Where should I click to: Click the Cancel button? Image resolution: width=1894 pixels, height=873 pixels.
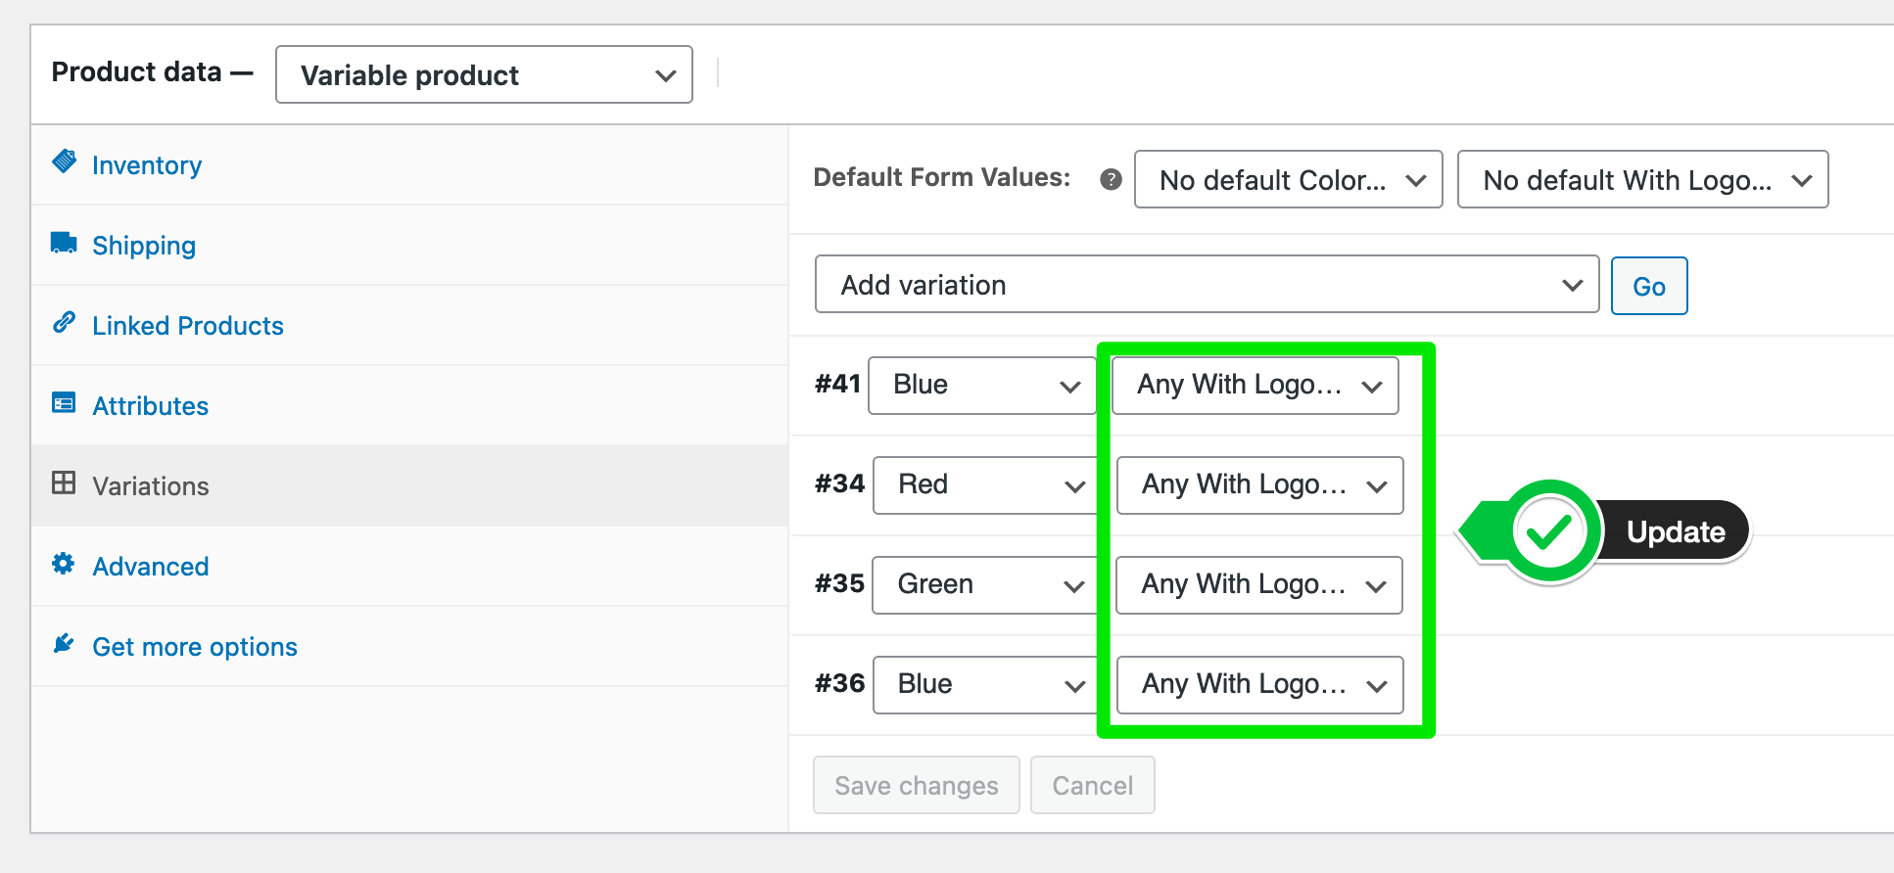coord(1092,784)
